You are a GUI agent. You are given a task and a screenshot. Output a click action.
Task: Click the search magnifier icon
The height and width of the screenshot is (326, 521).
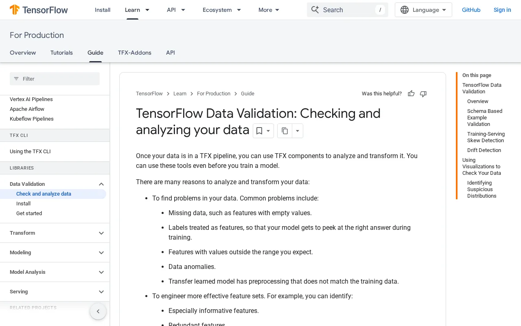(x=315, y=10)
